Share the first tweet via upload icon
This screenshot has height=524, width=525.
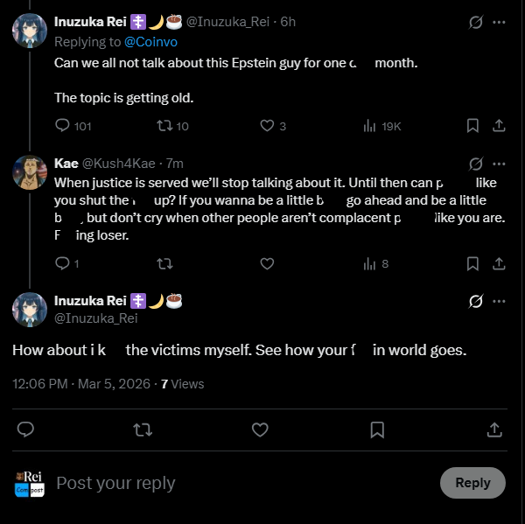(499, 126)
